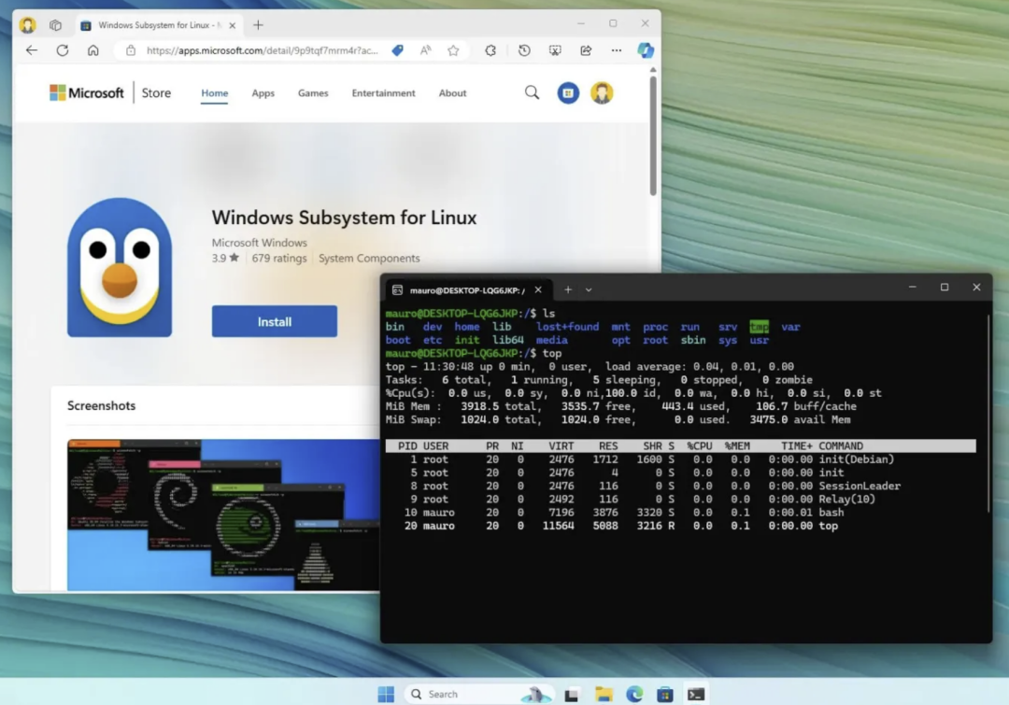1009x705 pixels.
Task: Switch to the Games tab
Action: (x=313, y=93)
